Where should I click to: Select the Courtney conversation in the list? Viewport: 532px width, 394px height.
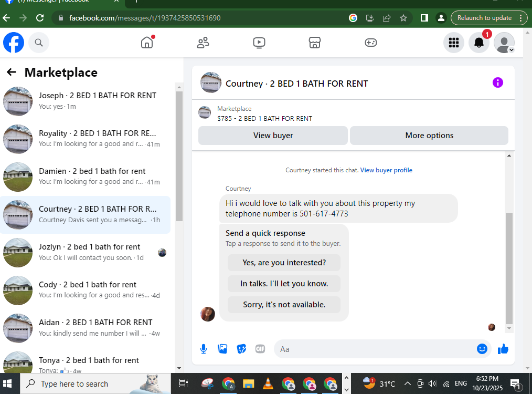85,215
